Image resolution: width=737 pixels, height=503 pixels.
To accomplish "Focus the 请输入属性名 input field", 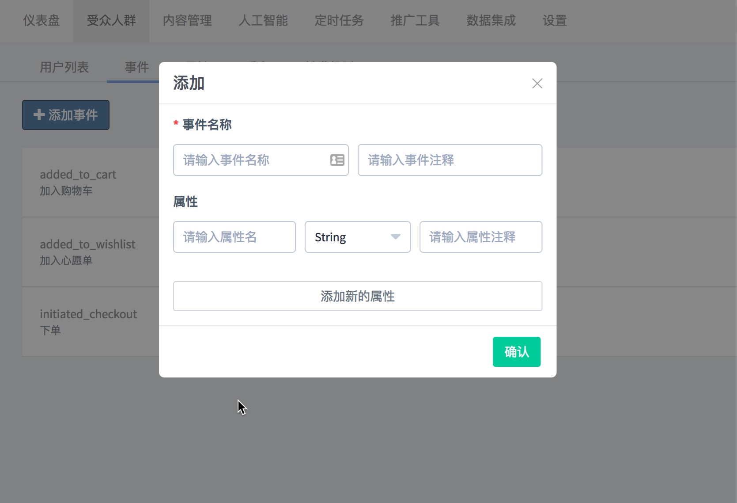I will pyautogui.click(x=234, y=237).
